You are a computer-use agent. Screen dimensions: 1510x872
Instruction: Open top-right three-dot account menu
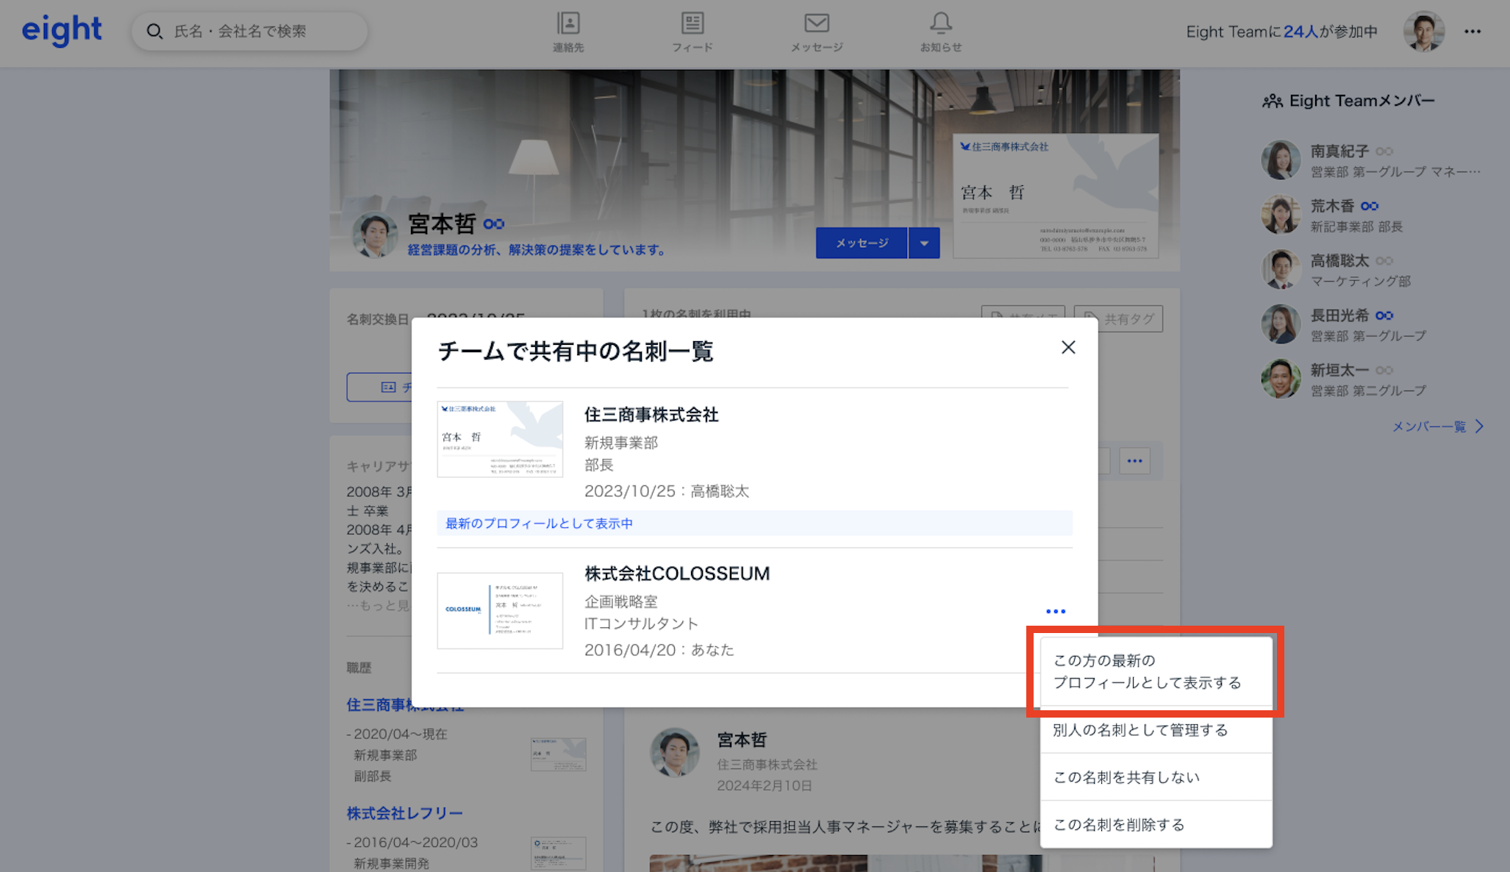(1472, 32)
